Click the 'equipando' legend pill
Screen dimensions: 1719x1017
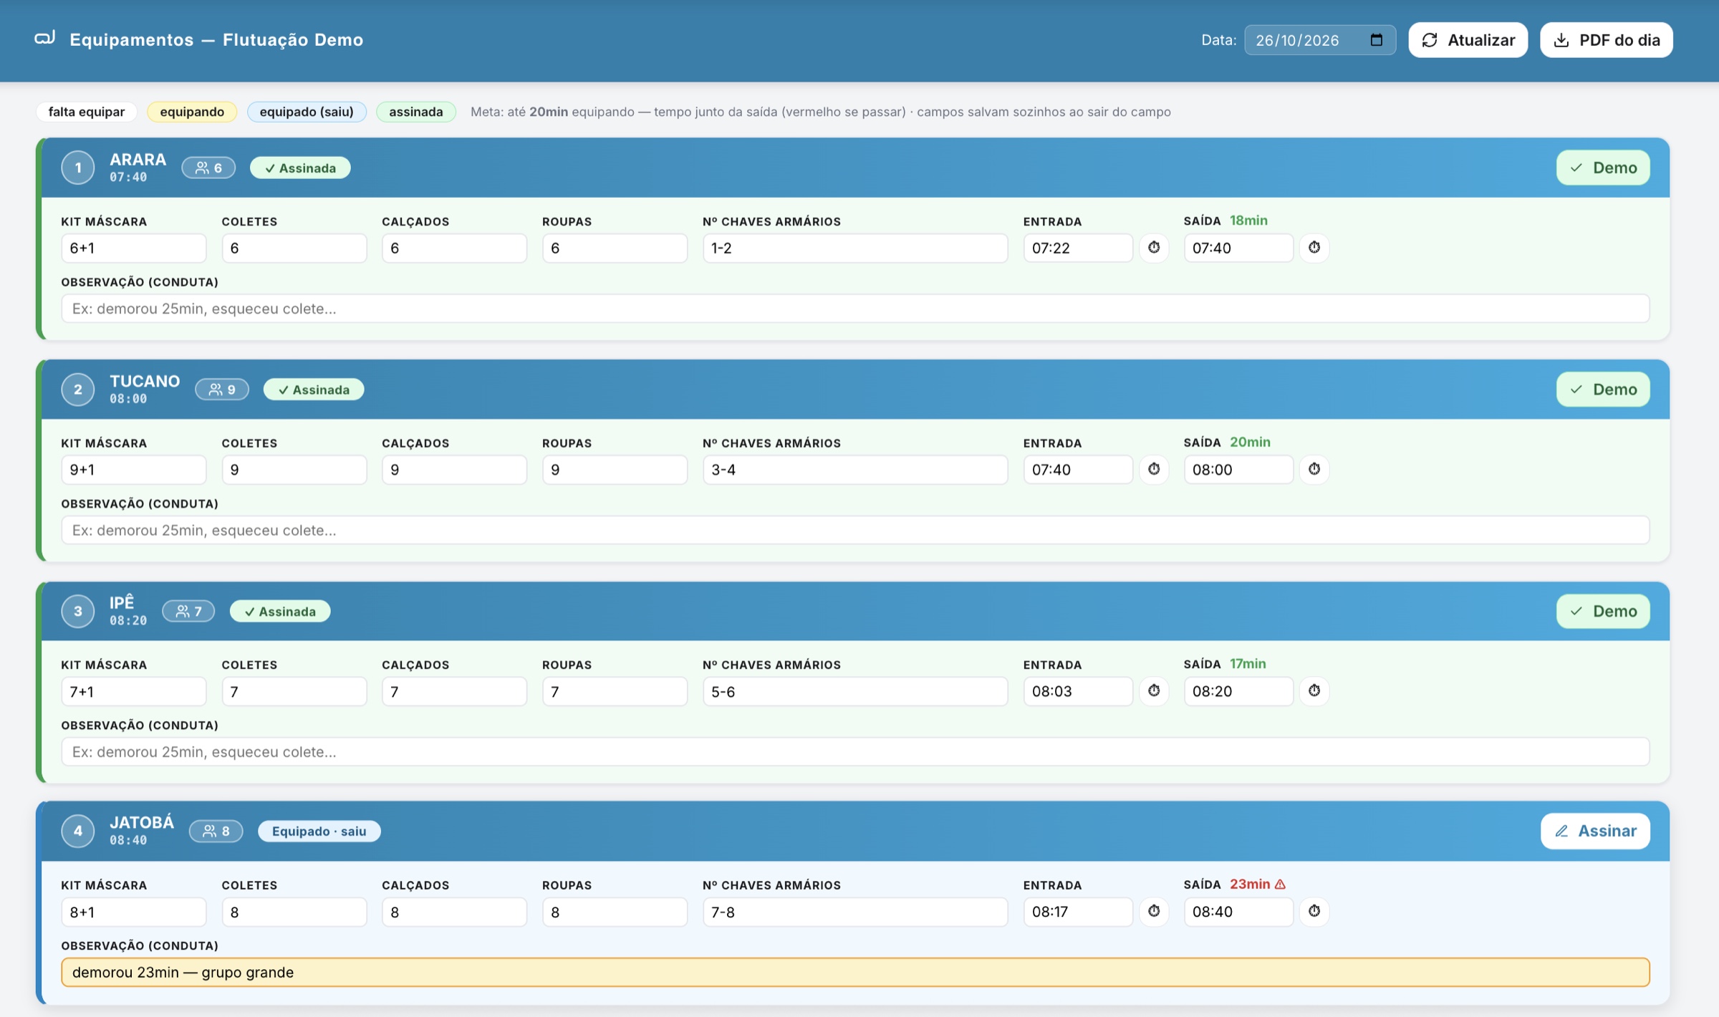(192, 112)
